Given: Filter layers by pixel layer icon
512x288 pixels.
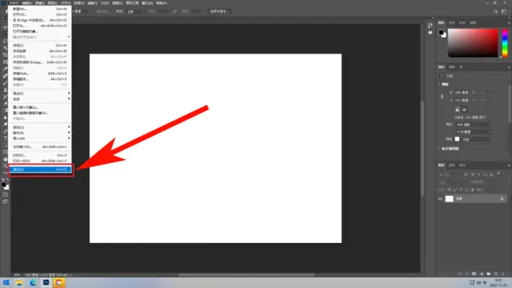Looking at the screenshot, I should point(465,174).
